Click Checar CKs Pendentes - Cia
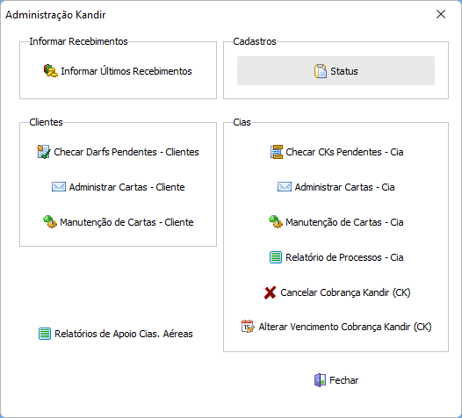This screenshot has width=462, height=418. [336, 152]
